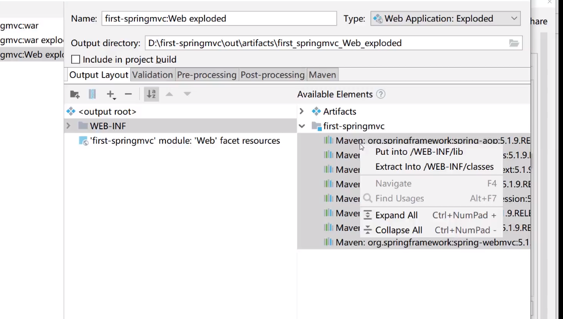Viewport: 563px width, 319px height.
Task: Click the artifact Name input field
Action: 219,19
